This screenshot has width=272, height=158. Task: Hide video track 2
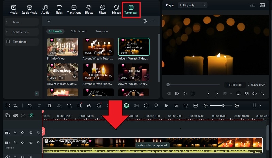[x=31, y=133]
